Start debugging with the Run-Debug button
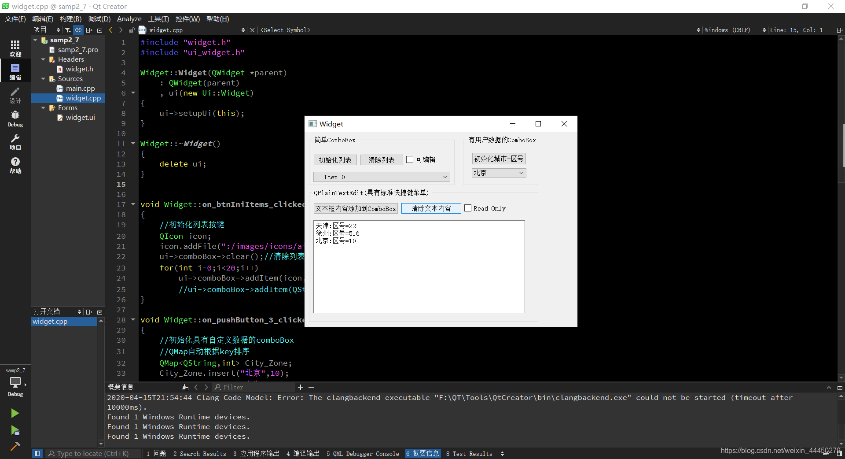 (15, 430)
